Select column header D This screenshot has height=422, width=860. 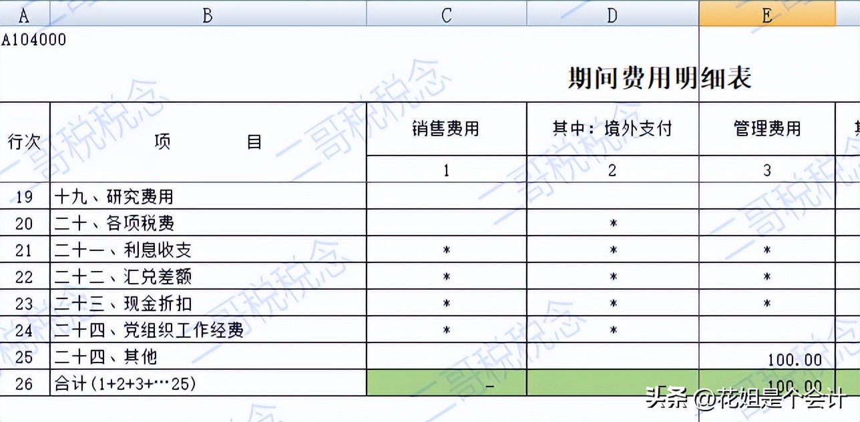pos(612,13)
